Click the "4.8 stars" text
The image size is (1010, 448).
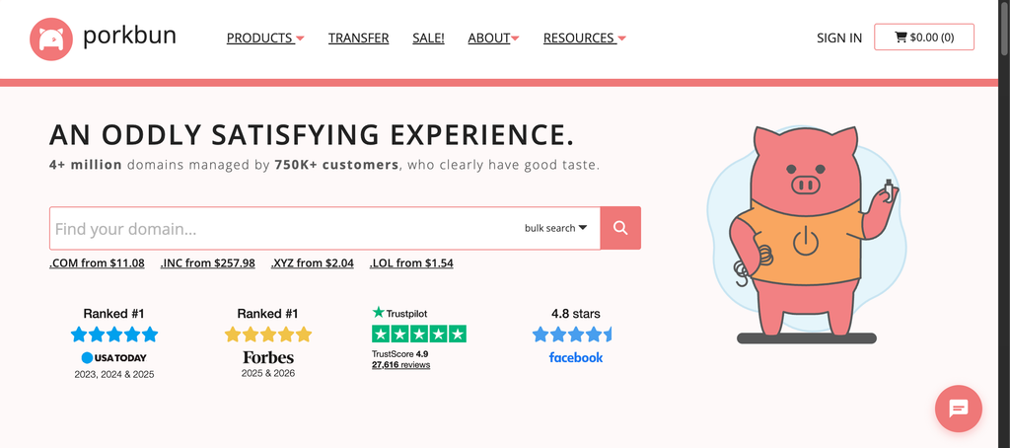coord(576,314)
